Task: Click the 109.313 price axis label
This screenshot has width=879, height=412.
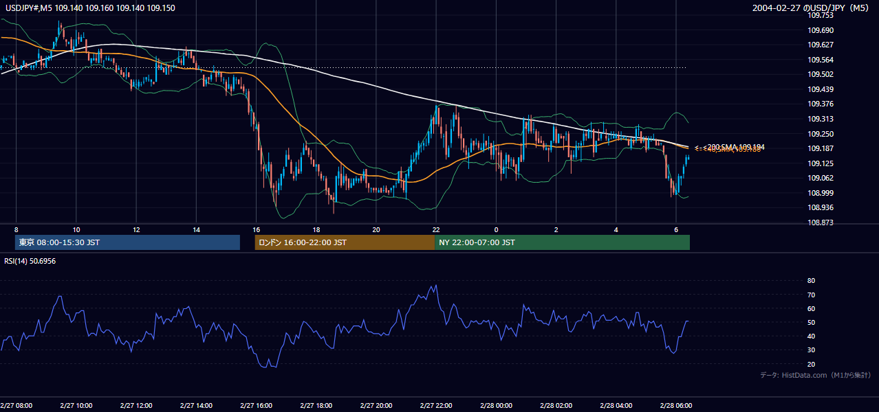Action: coord(821,119)
